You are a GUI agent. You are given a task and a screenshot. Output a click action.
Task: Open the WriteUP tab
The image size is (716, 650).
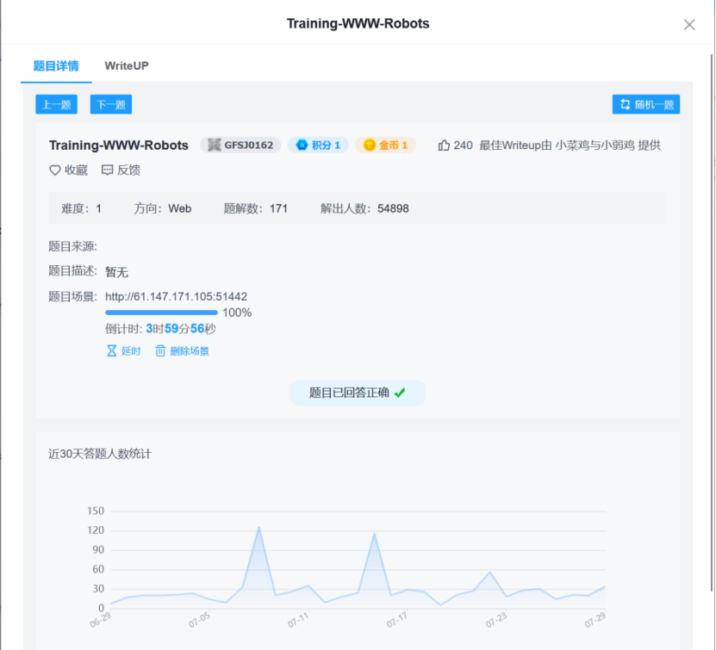point(127,66)
